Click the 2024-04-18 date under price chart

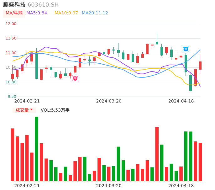(x=181, y=101)
